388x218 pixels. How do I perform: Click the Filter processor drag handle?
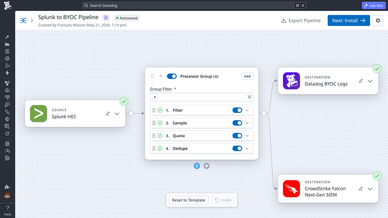click(154, 110)
